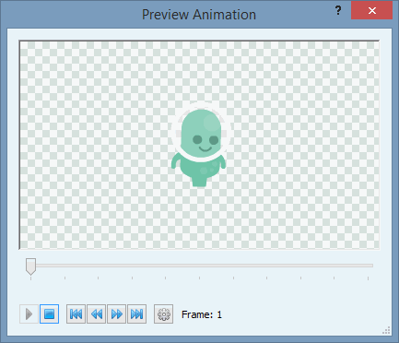Click the 'Preview Animation' title bar text

tap(199, 15)
